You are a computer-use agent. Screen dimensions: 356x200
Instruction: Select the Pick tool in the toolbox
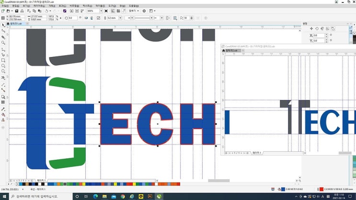coord(3,25)
